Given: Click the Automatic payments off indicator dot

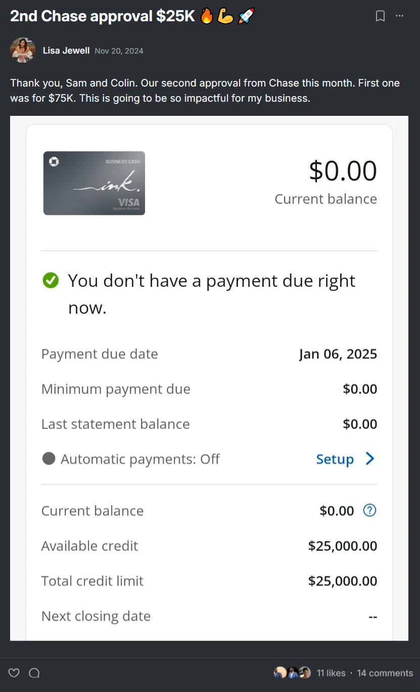Looking at the screenshot, I should pyautogui.click(x=49, y=459).
